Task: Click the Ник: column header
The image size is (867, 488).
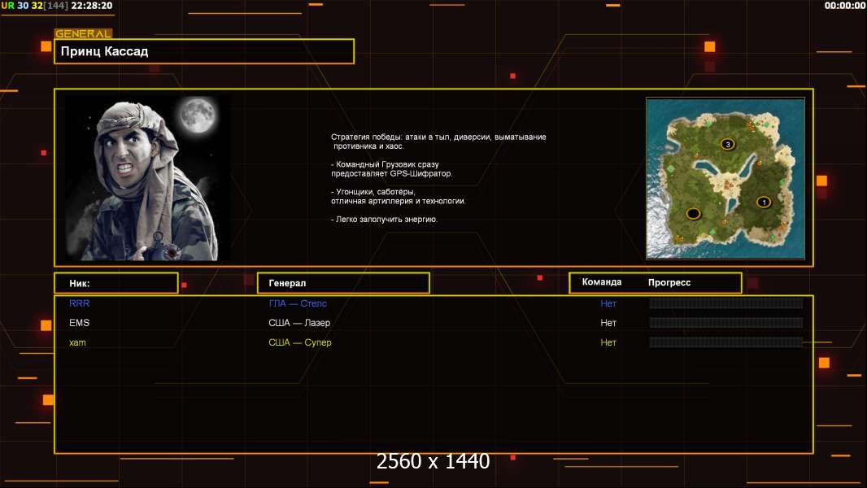Action: [x=115, y=283]
